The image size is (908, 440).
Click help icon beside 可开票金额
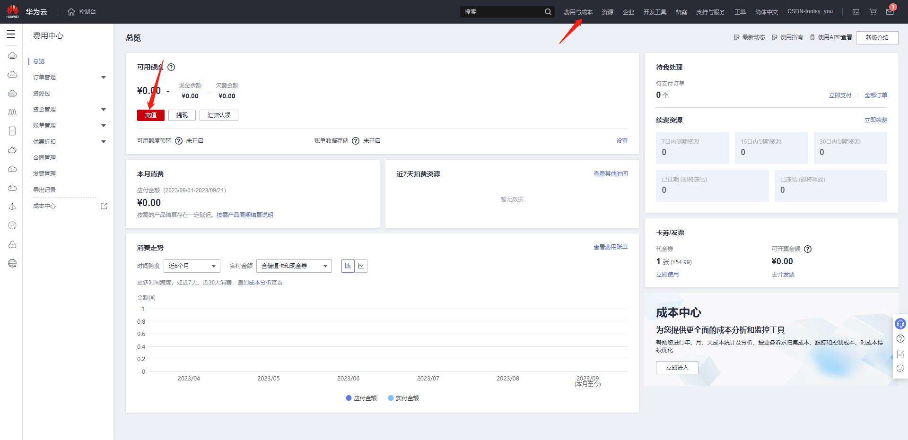point(808,249)
